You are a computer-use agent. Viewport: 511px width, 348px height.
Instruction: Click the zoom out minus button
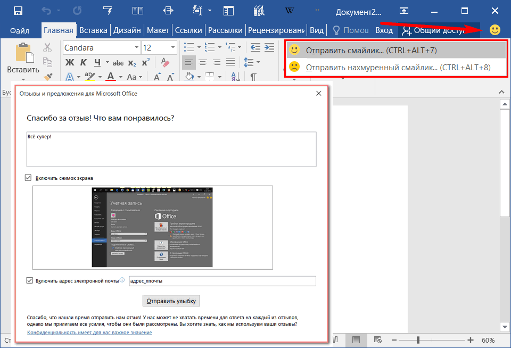(x=394, y=340)
